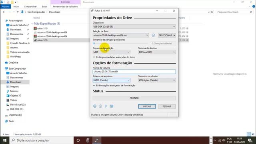Collapse the Não Especificado (4) group
Viewport: 256px width, 144px height.
32,24
